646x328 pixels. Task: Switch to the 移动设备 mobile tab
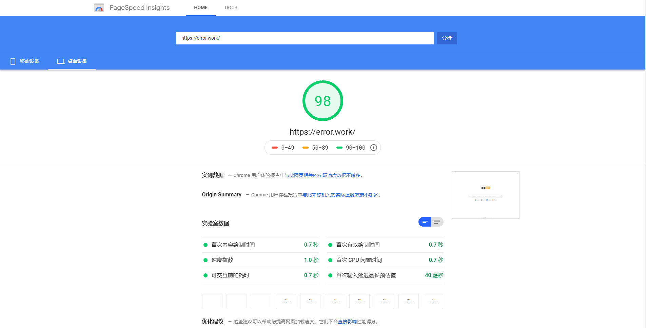pyautogui.click(x=24, y=61)
